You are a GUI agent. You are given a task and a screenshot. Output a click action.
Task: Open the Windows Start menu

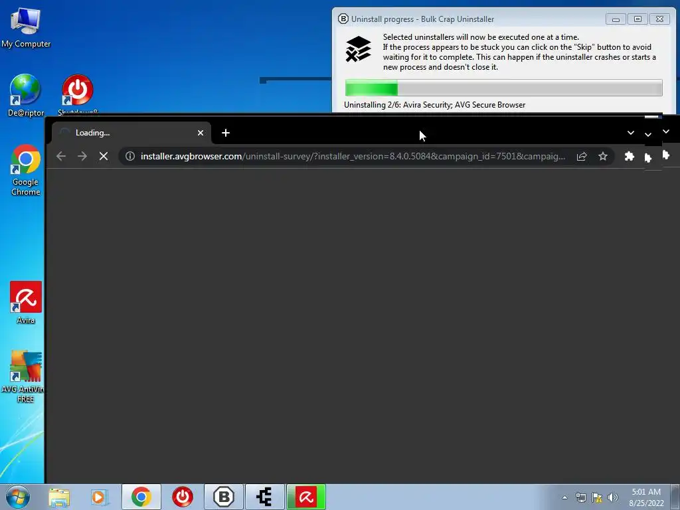click(x=18, y=497)
